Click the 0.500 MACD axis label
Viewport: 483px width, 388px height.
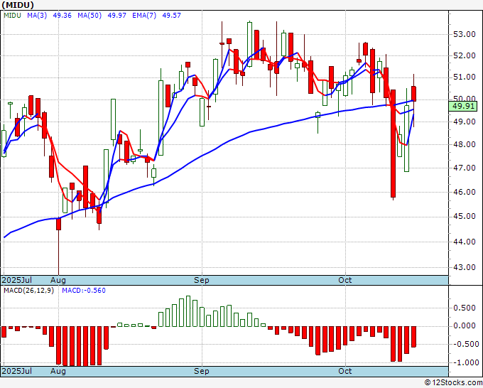[465, 308]
